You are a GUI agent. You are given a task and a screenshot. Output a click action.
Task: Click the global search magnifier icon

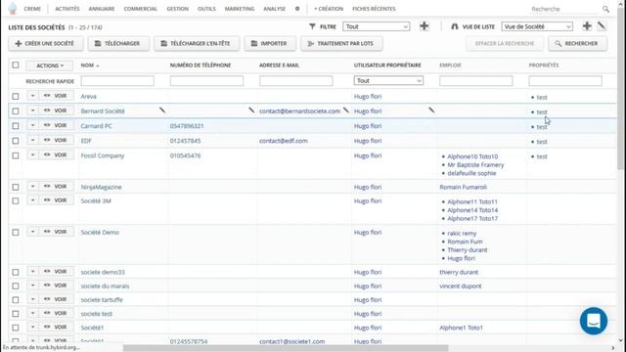click(x=605, y=9)
